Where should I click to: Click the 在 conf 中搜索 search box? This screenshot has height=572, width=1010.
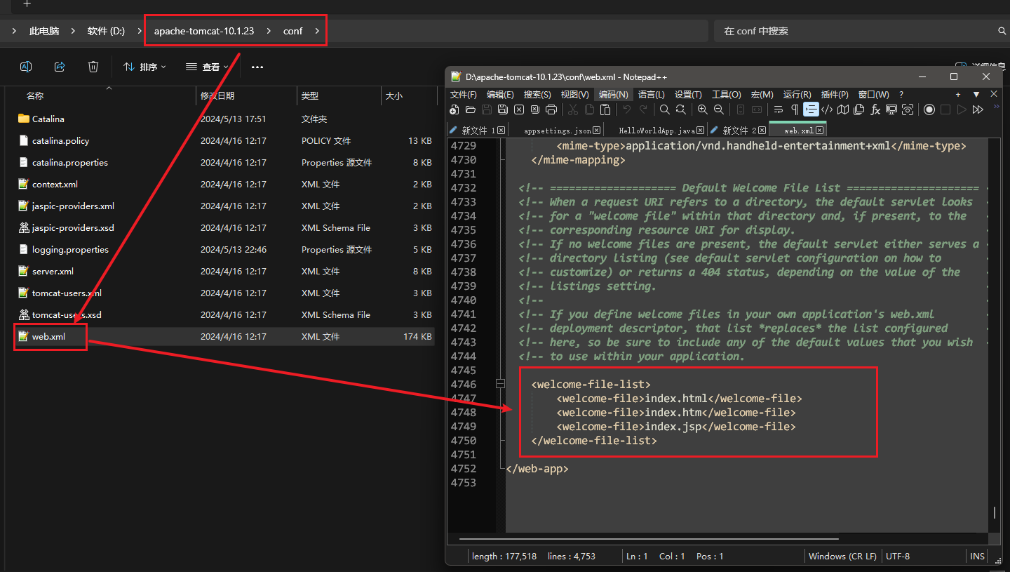pos(861,31)
